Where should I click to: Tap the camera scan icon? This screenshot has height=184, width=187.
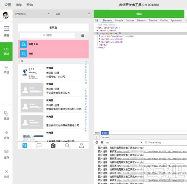53,145
